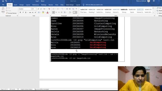
Task: Open the Borders dropdown arrow
Action: 76,12
